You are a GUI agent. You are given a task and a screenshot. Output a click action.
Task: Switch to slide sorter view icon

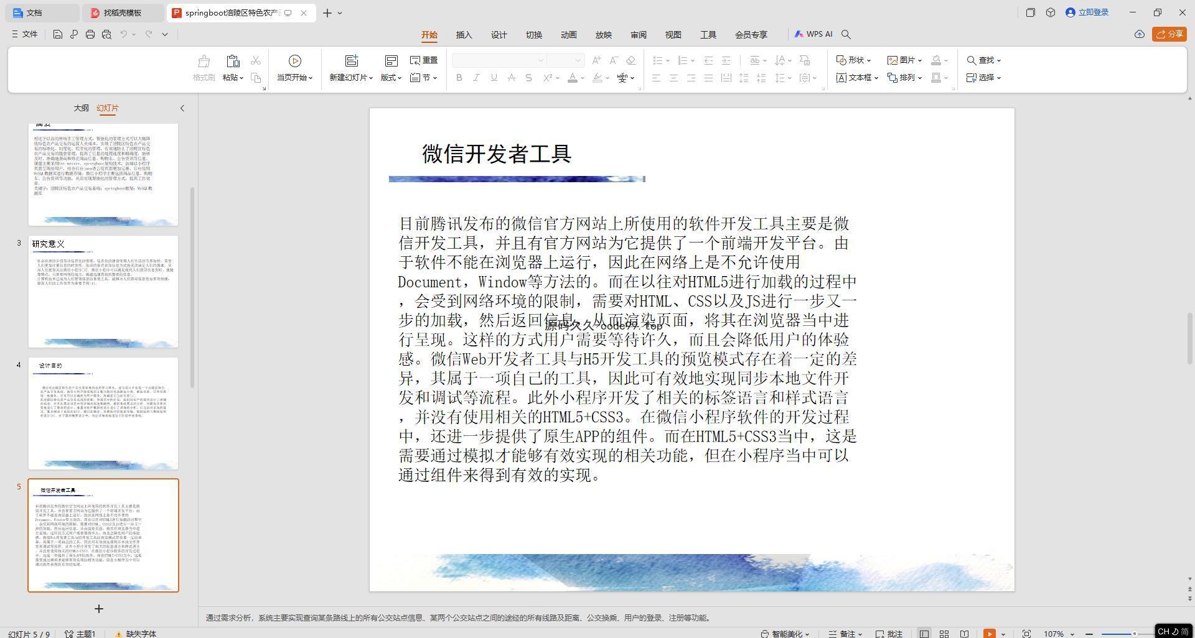coord(944,634)
